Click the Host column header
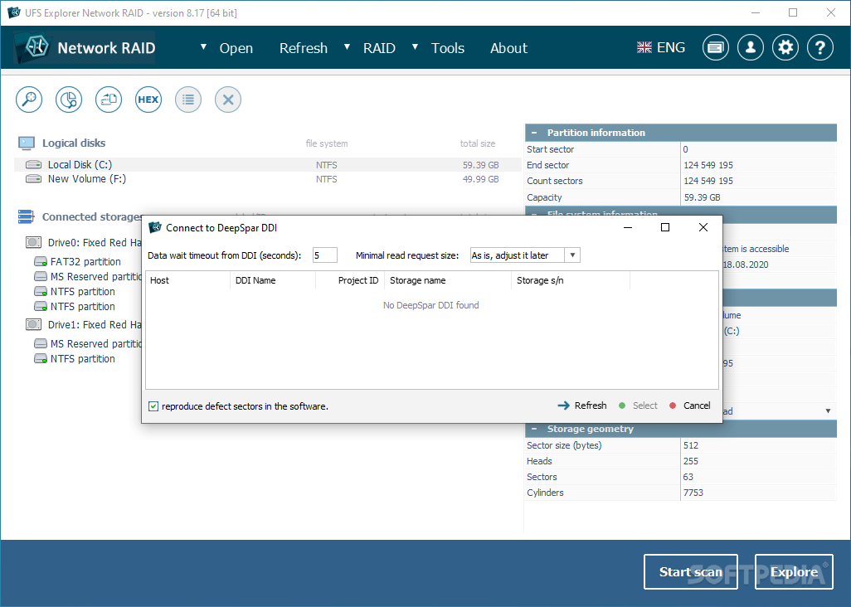 (x=187, y=280)
